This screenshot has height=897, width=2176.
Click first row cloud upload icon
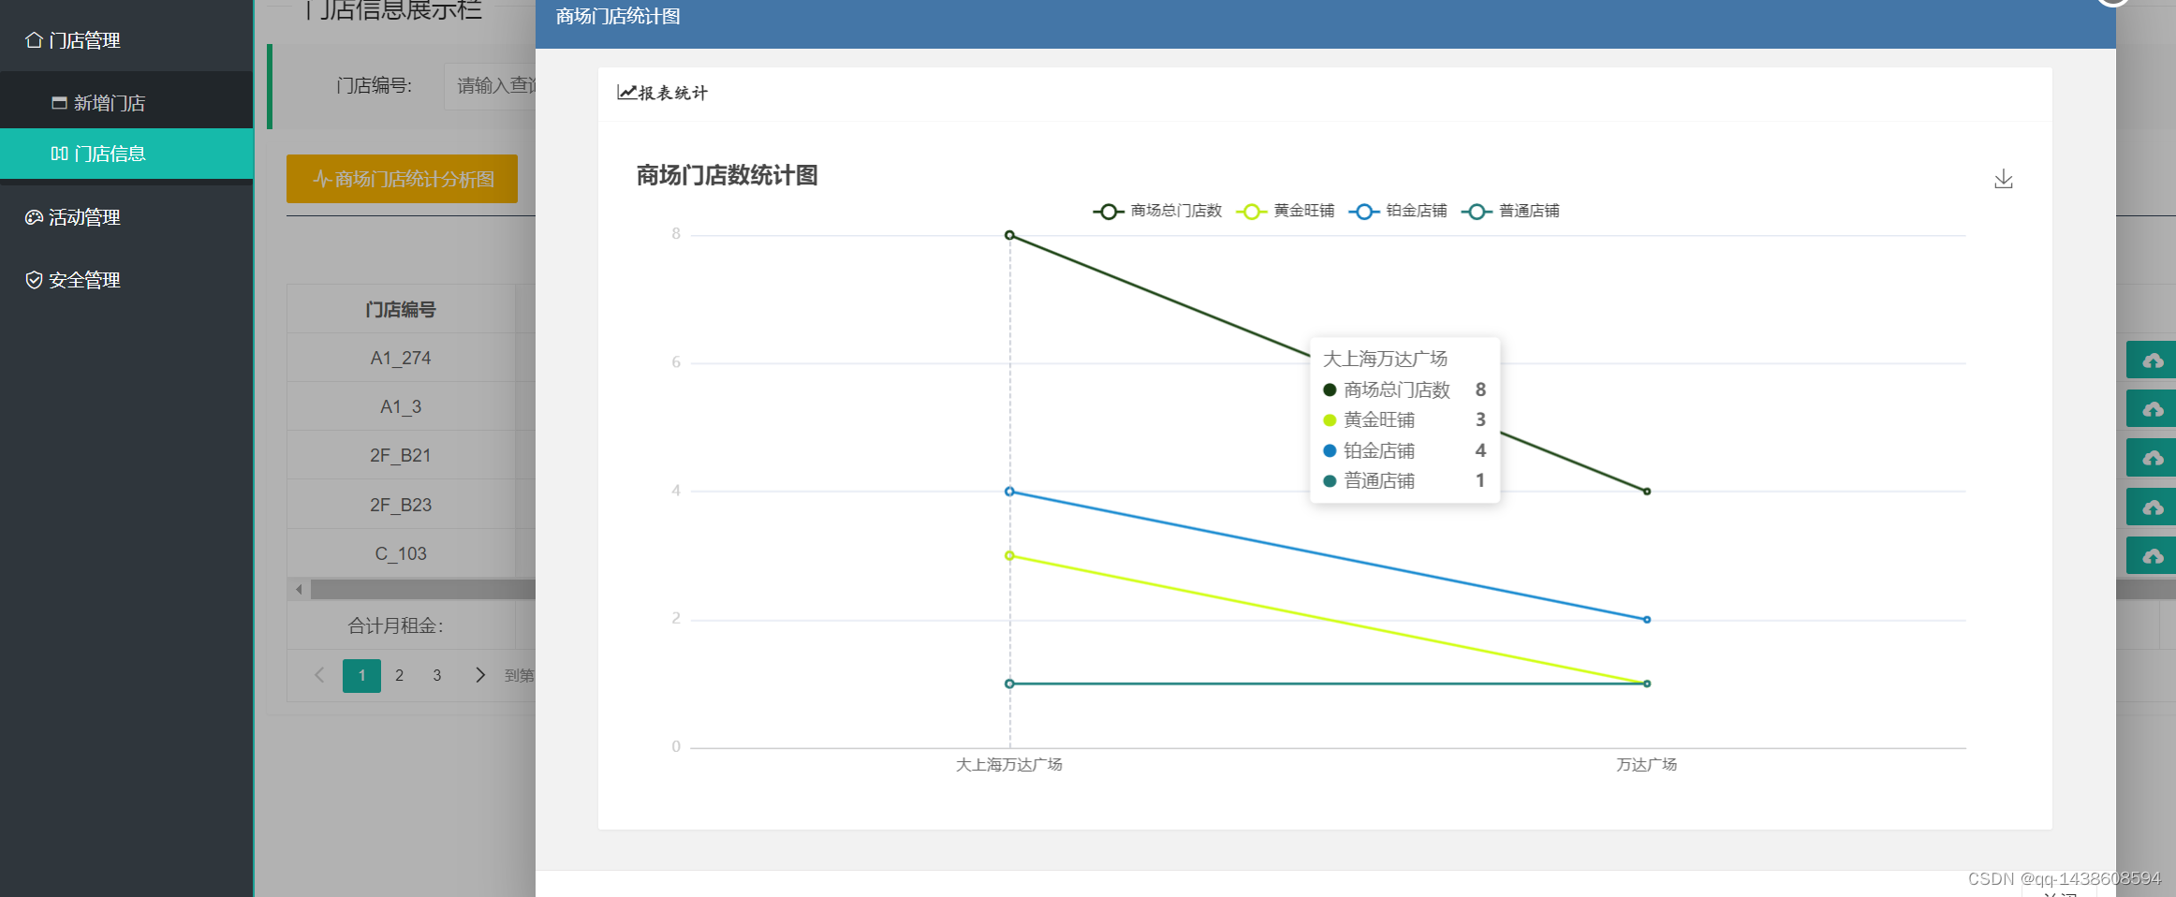click(2153, 360)
